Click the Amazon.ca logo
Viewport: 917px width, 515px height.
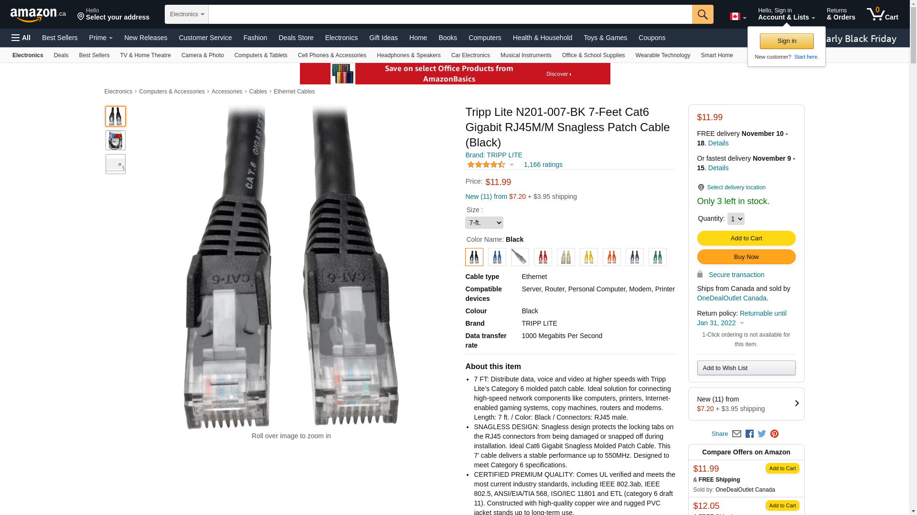(38, 14)
